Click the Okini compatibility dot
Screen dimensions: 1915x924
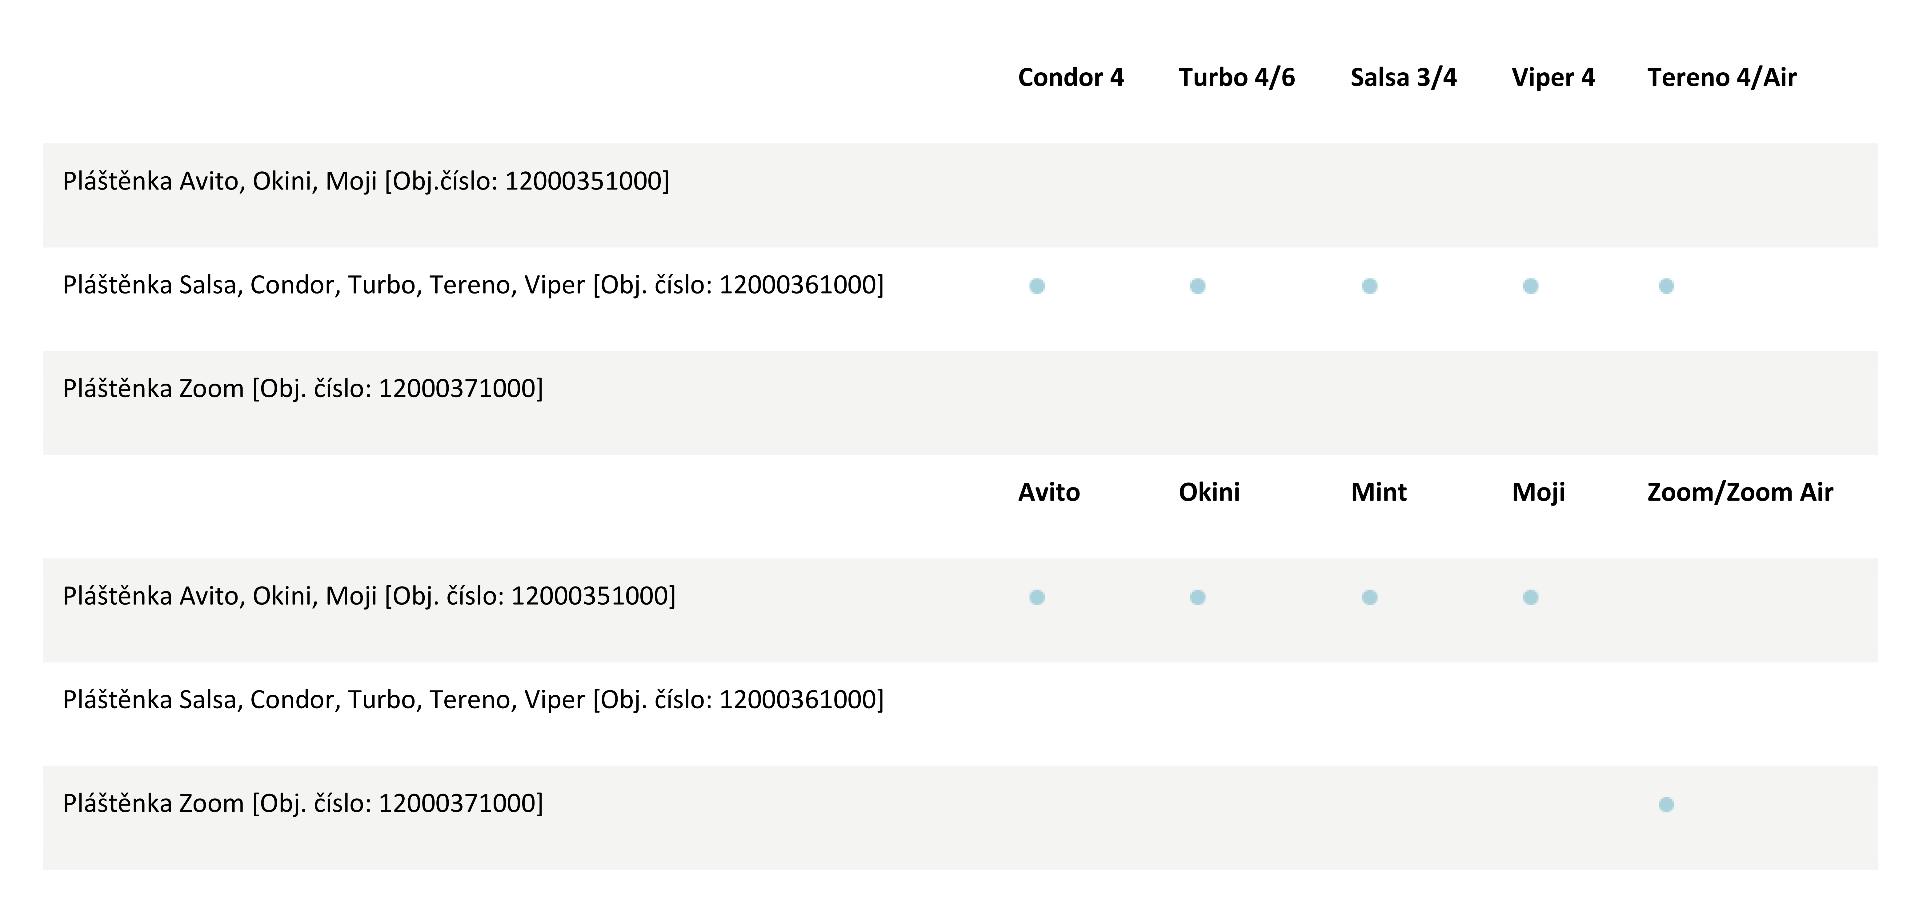pyautogui.click(x=1198, y=598)
